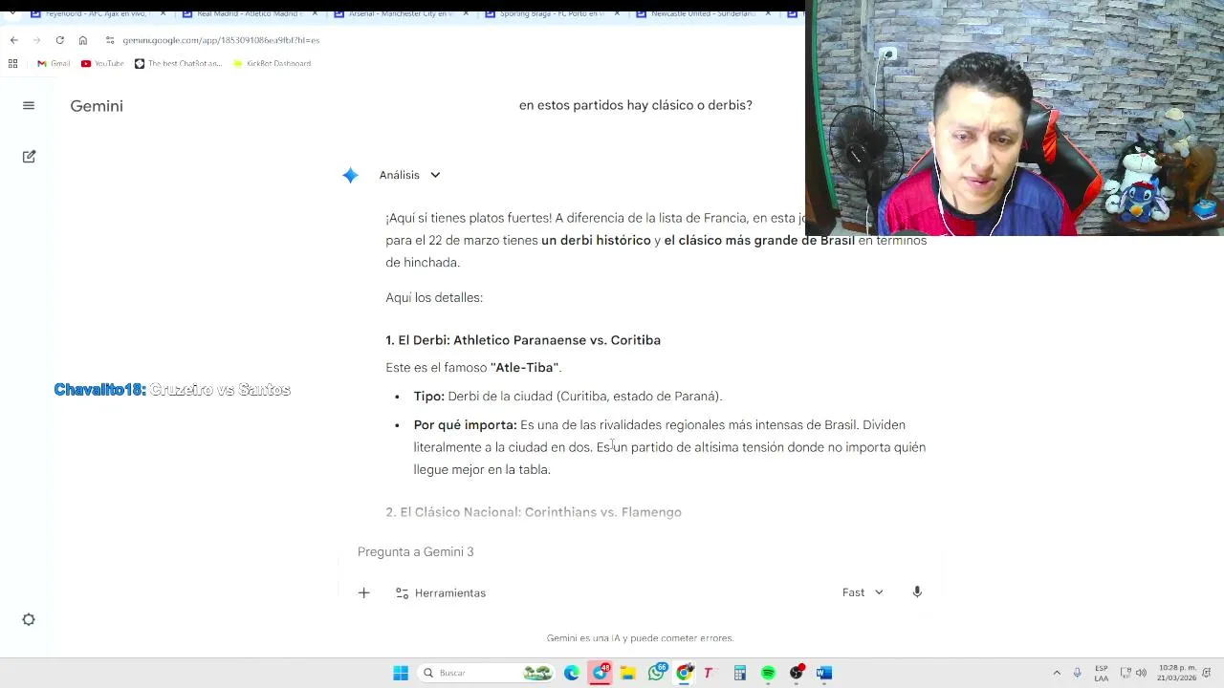Open the Fast model selector dropdown
This screenshot has height=688, width=1224.
pos(863,592)
